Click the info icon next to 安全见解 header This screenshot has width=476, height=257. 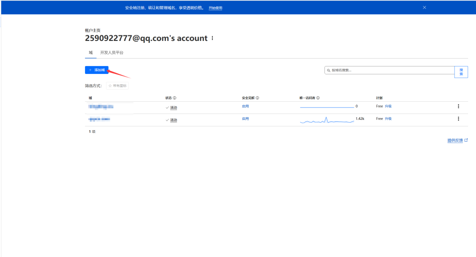[x=258, y=98]
